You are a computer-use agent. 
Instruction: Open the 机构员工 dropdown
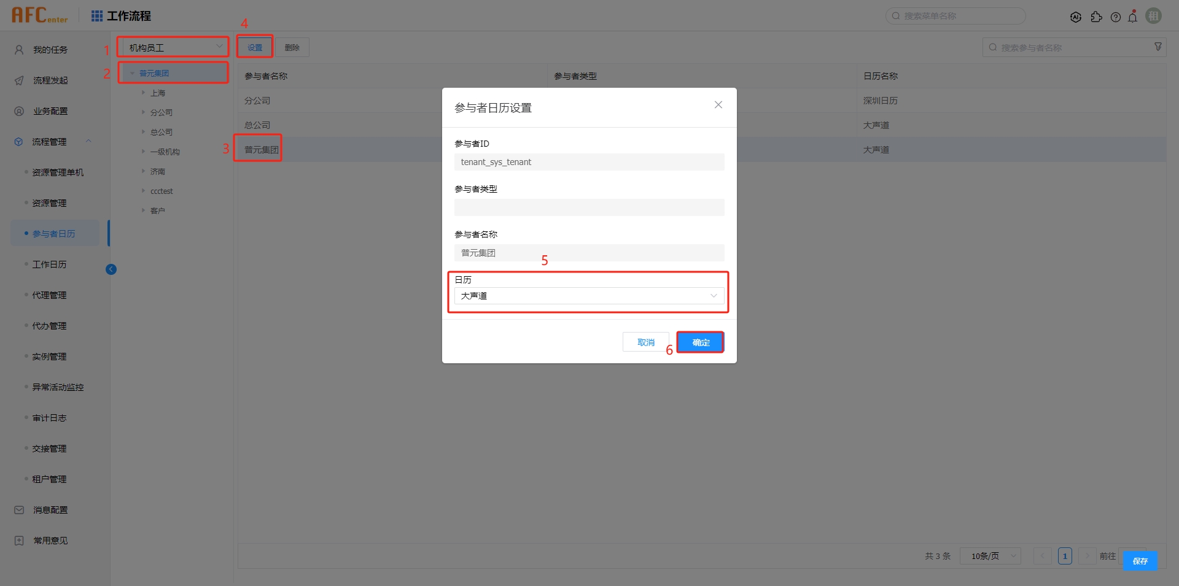pos(175,47)
